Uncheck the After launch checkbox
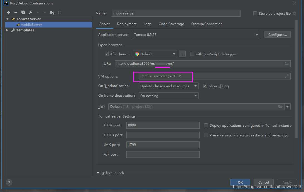Screen dimensions: 304x192 pos(106,54)
